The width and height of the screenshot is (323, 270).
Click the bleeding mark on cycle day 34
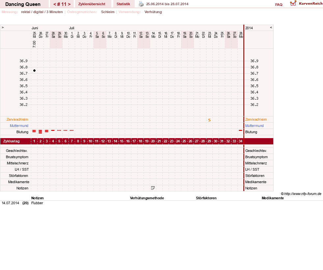pyautogui.click(x=240, y=131)
